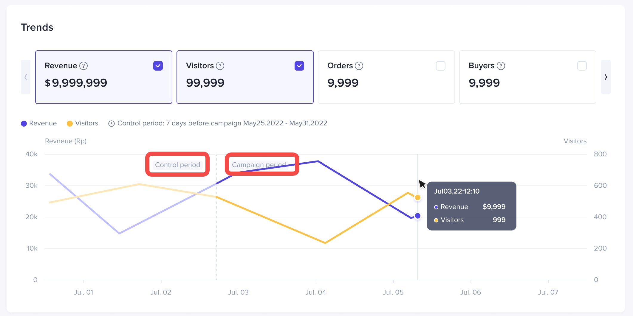Enable the Buyers metric checkbox

(582, 66)
